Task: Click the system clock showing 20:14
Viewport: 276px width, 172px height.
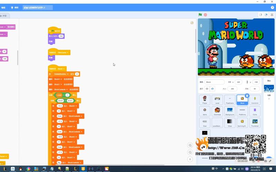Action: pyautogui.click(x=255, y=169)
